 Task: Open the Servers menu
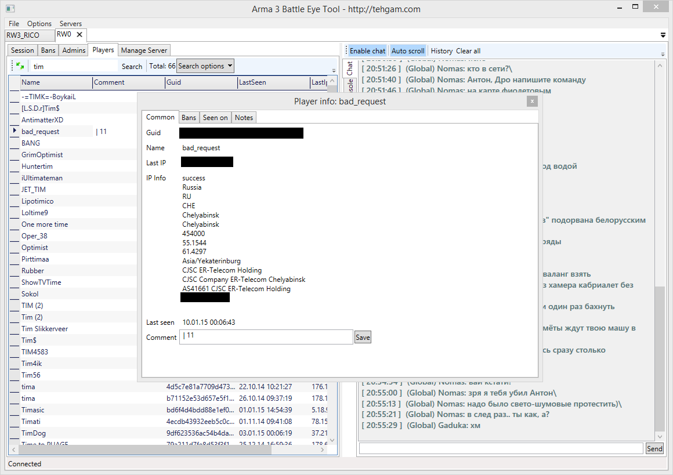click(70, 24)
